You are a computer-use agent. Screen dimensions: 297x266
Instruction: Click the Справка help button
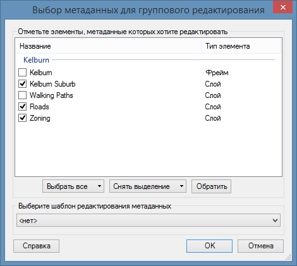click(x=36, y=246)
